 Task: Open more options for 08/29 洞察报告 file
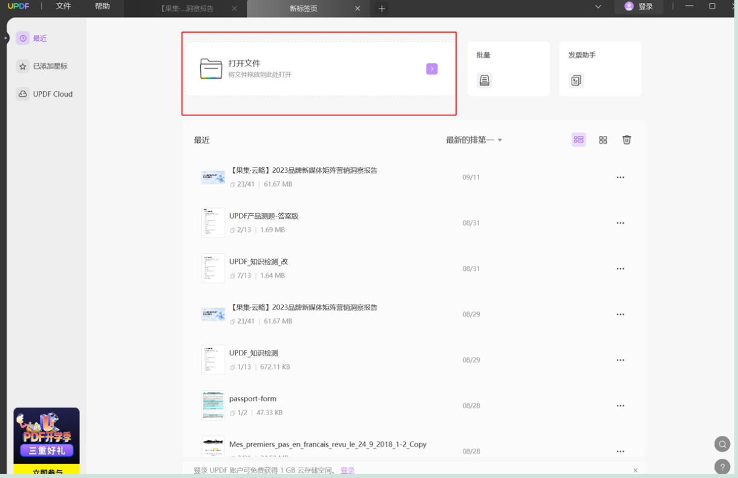pos(620,314)
